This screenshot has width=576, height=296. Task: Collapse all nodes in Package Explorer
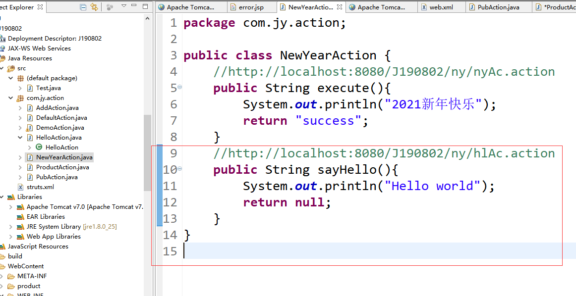click(83, 7)
